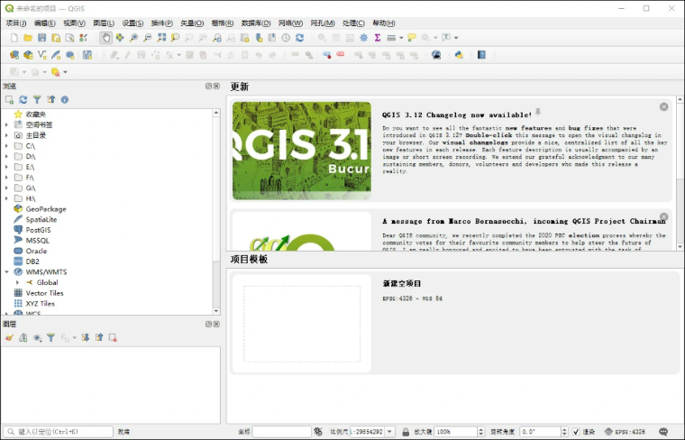Select the Pan Map hand tool
This screenshot has width=685, height=440.
(105, 38)
